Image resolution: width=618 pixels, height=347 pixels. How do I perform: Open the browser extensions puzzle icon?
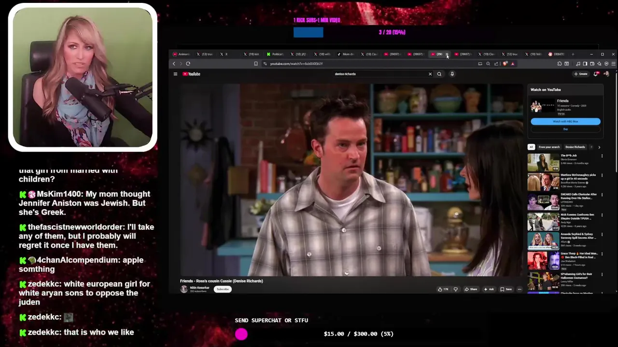560,64
